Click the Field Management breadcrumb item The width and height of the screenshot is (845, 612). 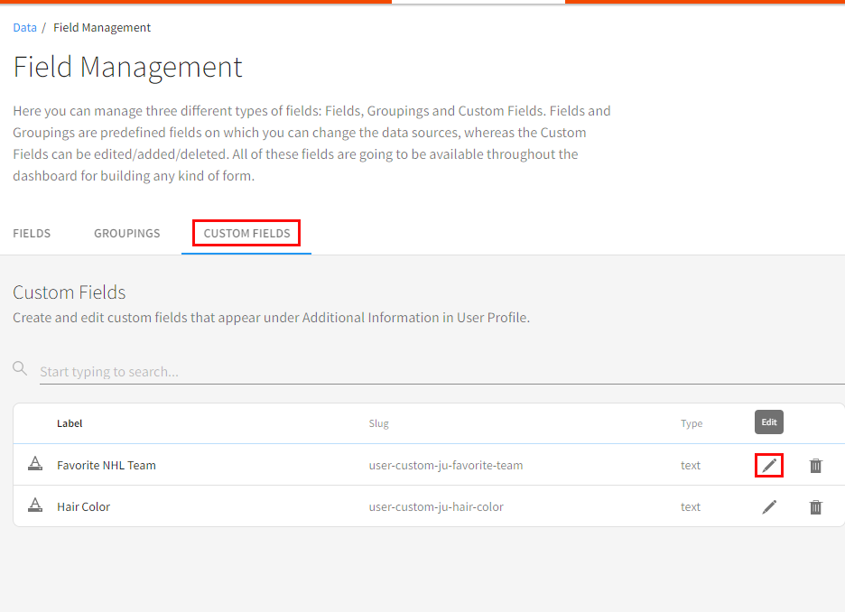point(102,28)
